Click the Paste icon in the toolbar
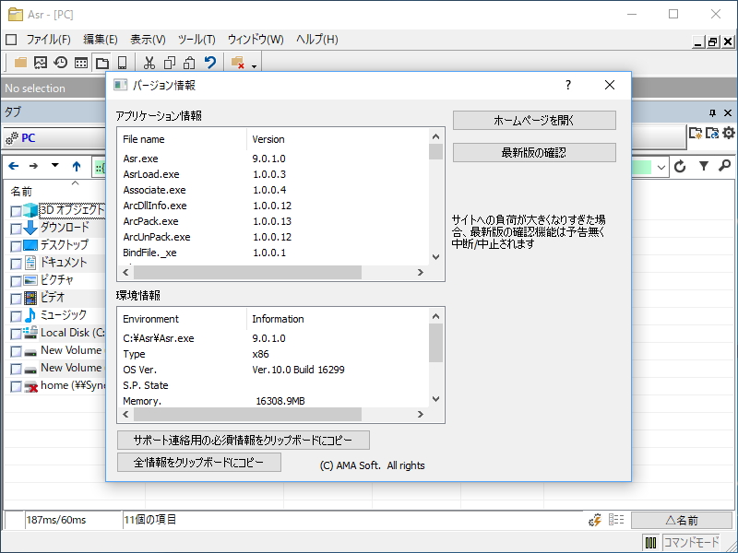Screen dimensions: 738x553 [x=188, y=63]
